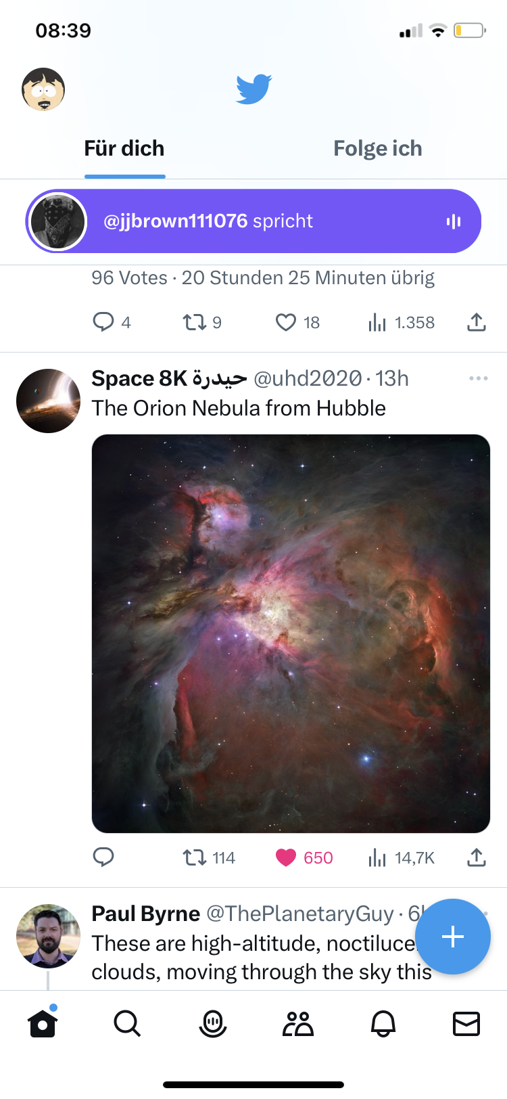Open the Communities tab icon
Image resolution: width=507 pixels, height=1099 pixels.
click(x=298, y=1023)
